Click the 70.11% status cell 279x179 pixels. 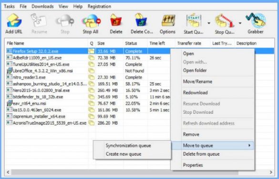coord(133,58)
